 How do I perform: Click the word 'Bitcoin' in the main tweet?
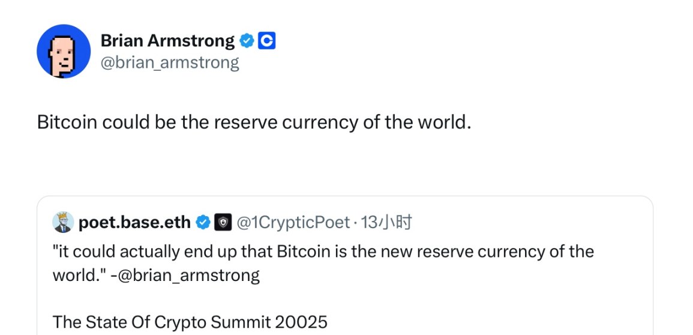pyautogui.click(x=67, y=122)
